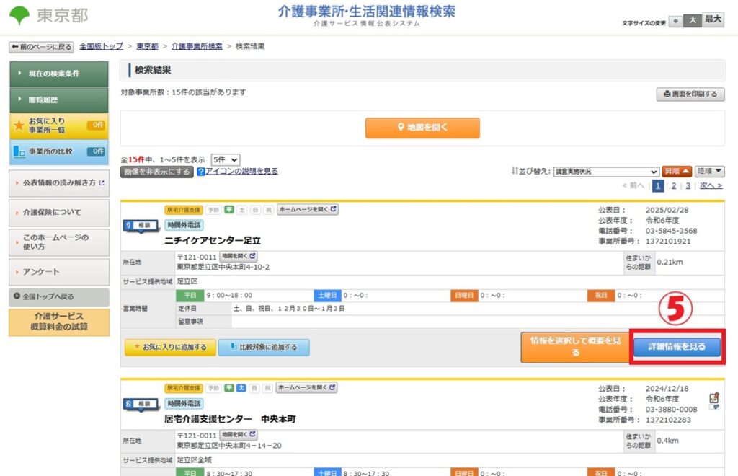Click facility name ニチイケアセンター足立

213,241
